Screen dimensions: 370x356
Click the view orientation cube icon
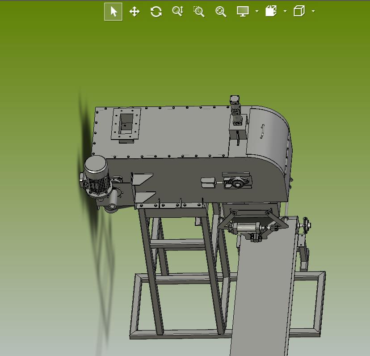pos(299,11)
